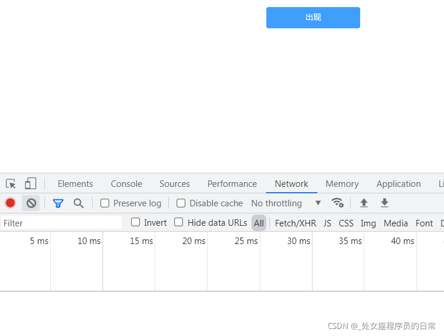Clear the network log icon
This screenshot has height=336, width=444.
[x=31, y=203]
